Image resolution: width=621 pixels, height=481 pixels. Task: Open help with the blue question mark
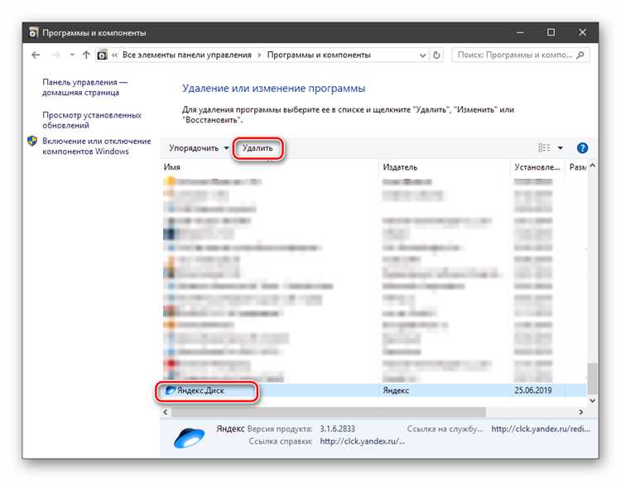[582, 148]
